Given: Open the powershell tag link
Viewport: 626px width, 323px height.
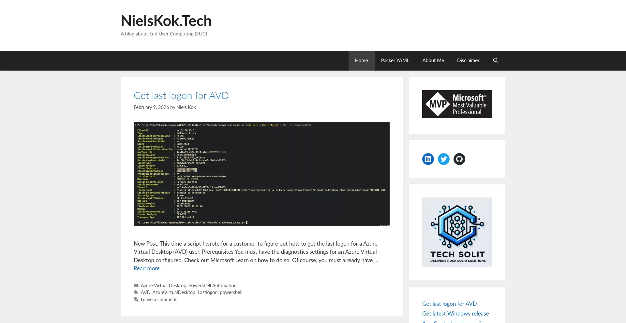Looking at the screenshot, I should 231,292.
